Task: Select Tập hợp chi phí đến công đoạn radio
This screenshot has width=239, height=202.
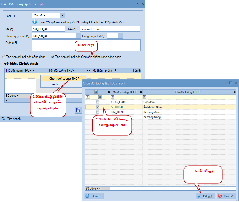Action: coord(4,57)
